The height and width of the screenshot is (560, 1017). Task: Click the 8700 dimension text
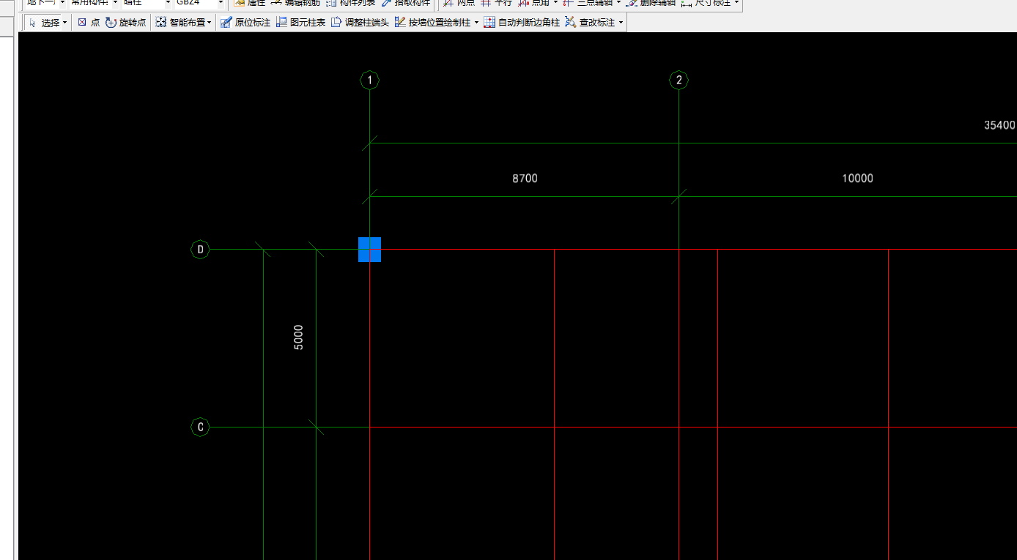click(x=525, y=178)
